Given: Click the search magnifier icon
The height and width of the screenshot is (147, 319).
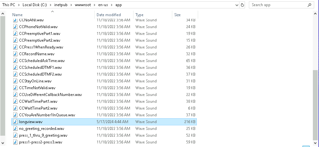Looking at the screenshot, I should [x=309, y=5].
